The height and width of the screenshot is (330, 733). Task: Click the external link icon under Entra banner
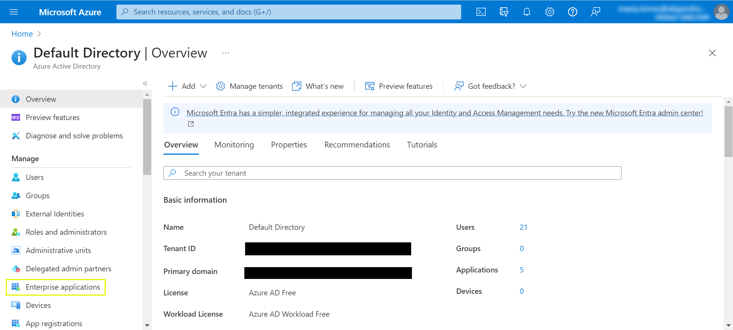coord(191,124)
